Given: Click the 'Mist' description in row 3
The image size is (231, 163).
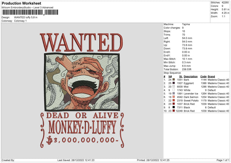Looking at the screenshot, I should click(x=186, y=86).
